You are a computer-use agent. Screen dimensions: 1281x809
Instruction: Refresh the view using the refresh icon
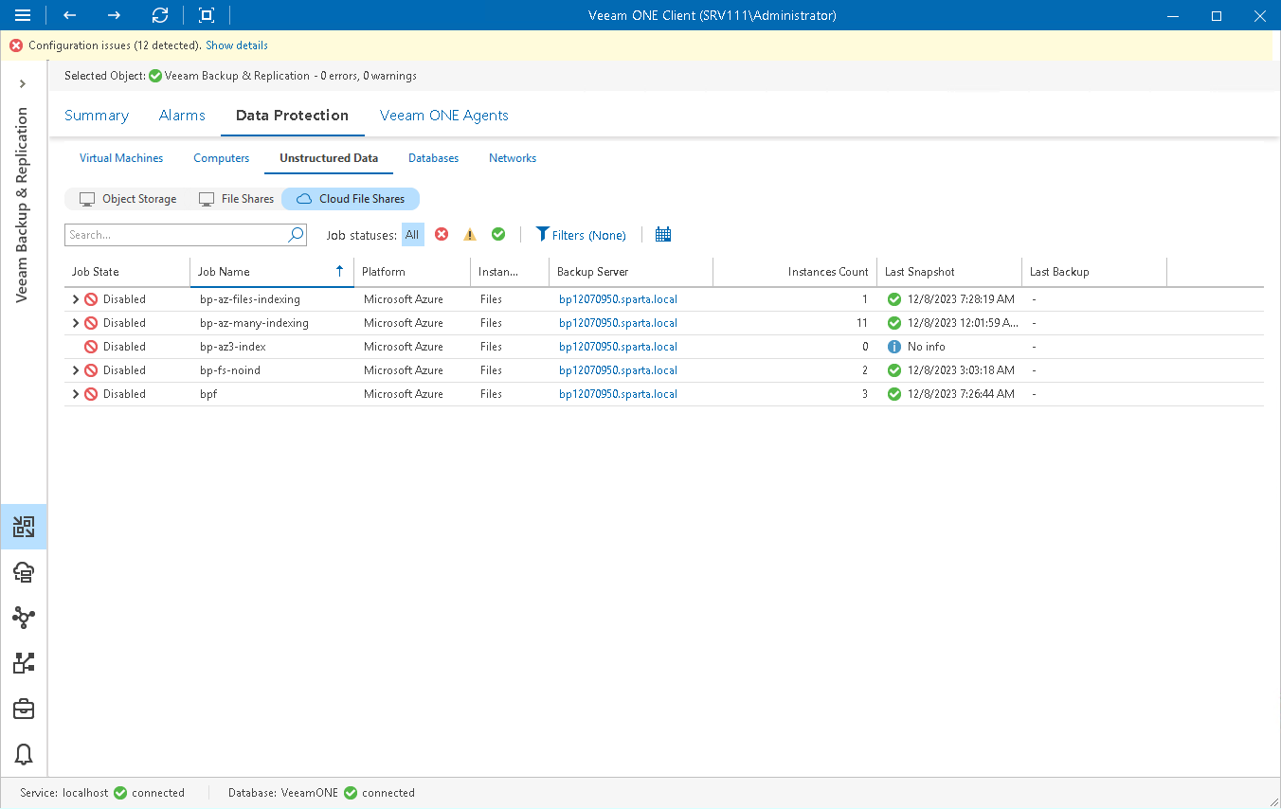[x=160, y=15]
